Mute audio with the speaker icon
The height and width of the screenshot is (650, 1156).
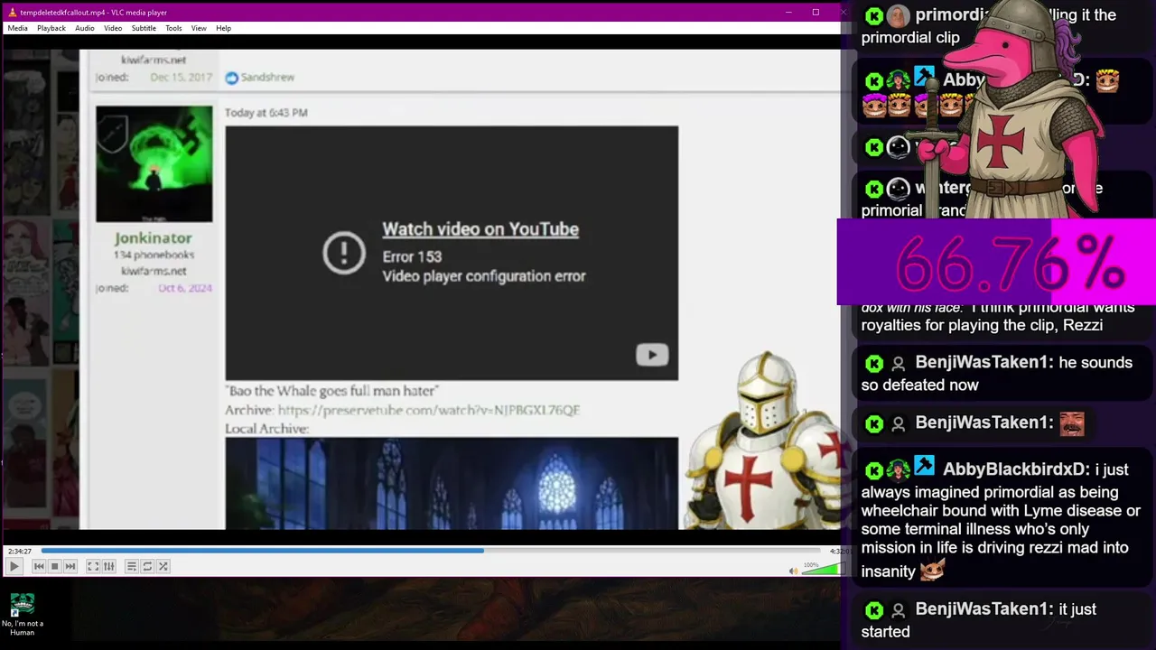coord(793,571)
